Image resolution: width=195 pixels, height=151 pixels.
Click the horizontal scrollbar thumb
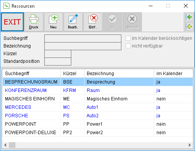pos(12,145)
